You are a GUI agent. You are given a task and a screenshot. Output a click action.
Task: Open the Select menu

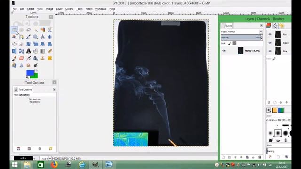click(x=31, y=9)
